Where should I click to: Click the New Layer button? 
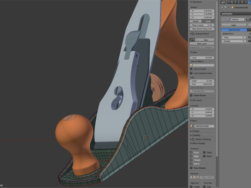click(x=202, y=44)
